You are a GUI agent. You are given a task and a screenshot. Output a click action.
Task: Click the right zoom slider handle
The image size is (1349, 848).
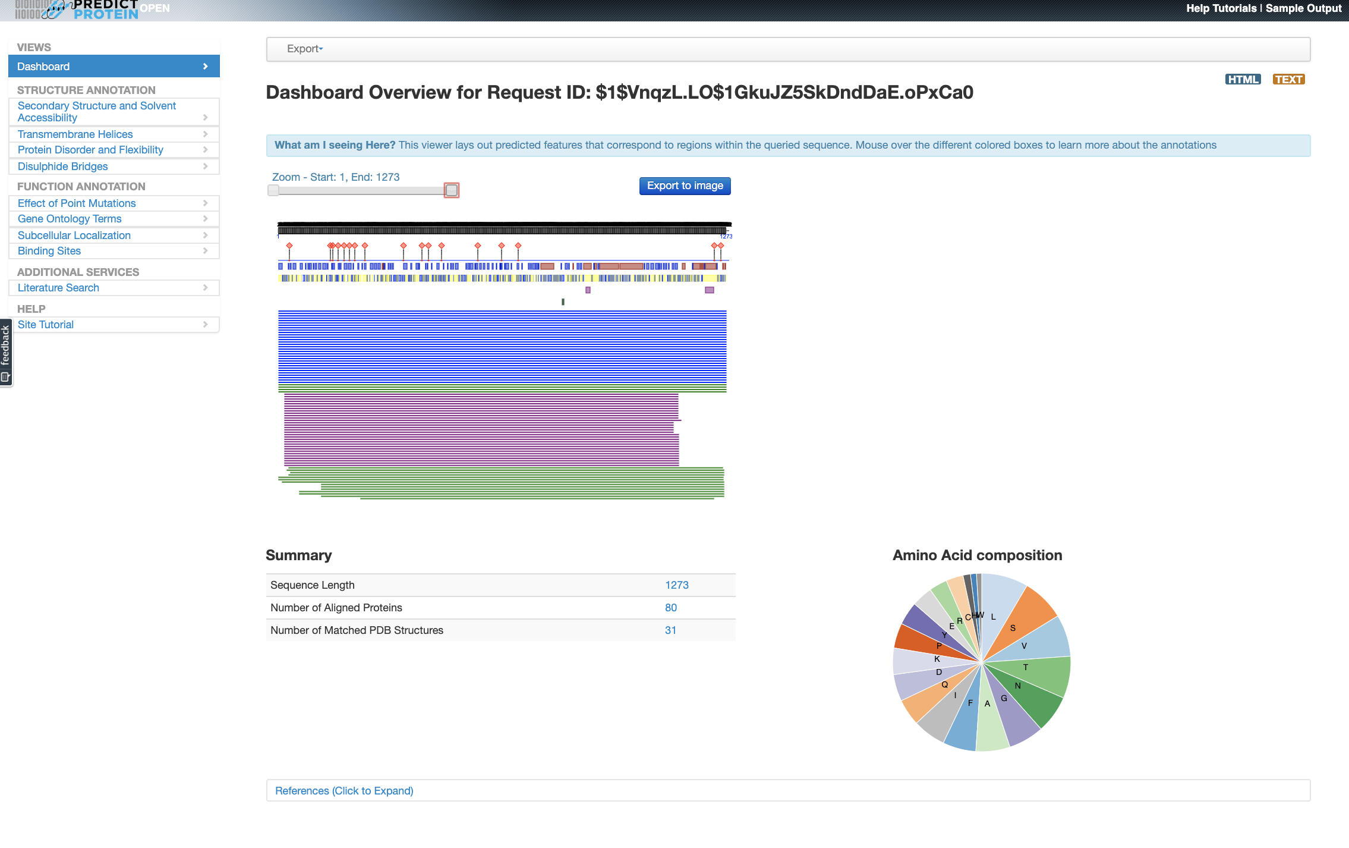coord(452,190)
